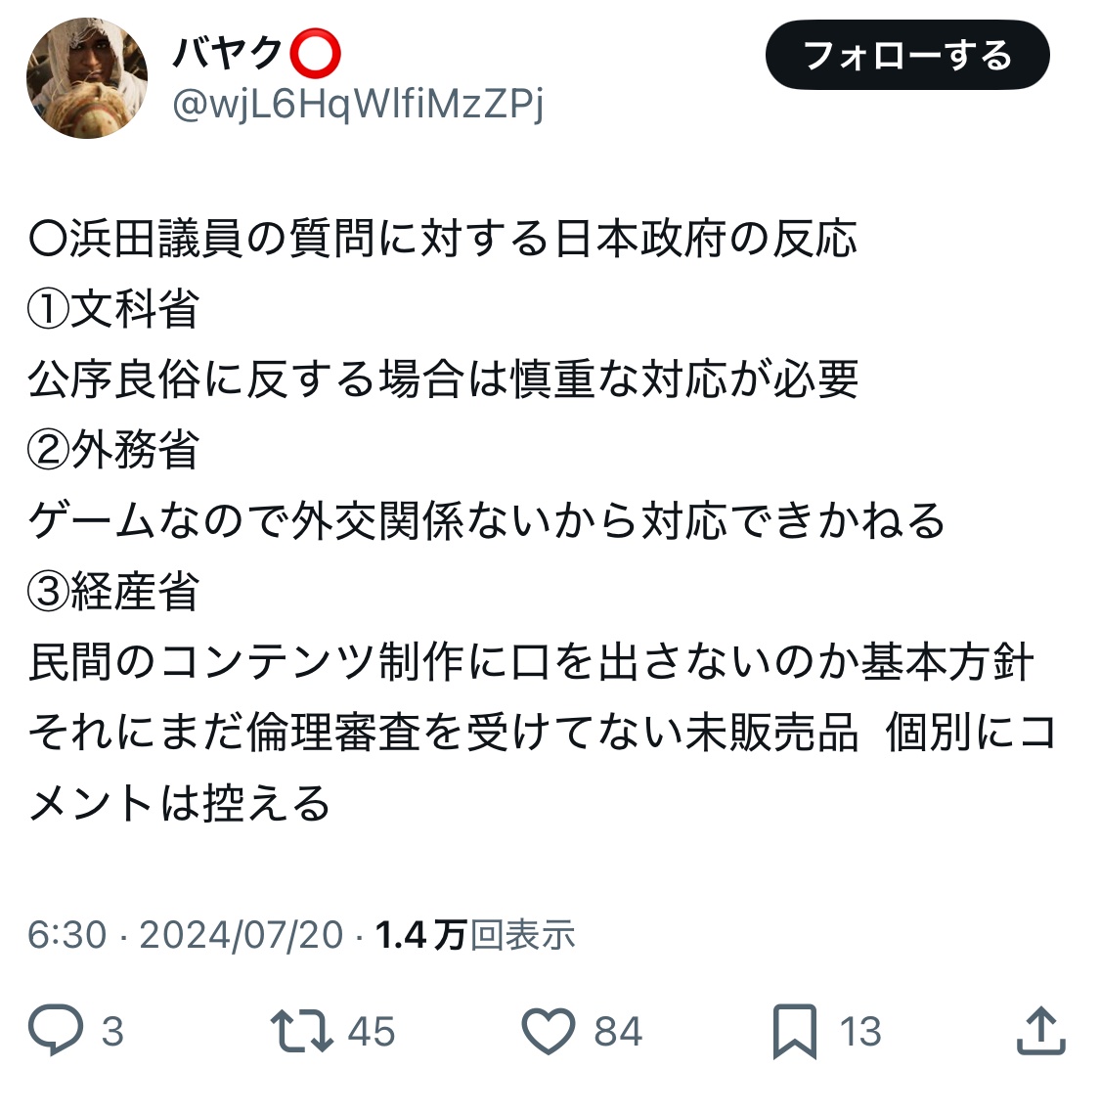Open the 1.4万回表示 view count
1100x1114 pixels.
coord(474,934)
